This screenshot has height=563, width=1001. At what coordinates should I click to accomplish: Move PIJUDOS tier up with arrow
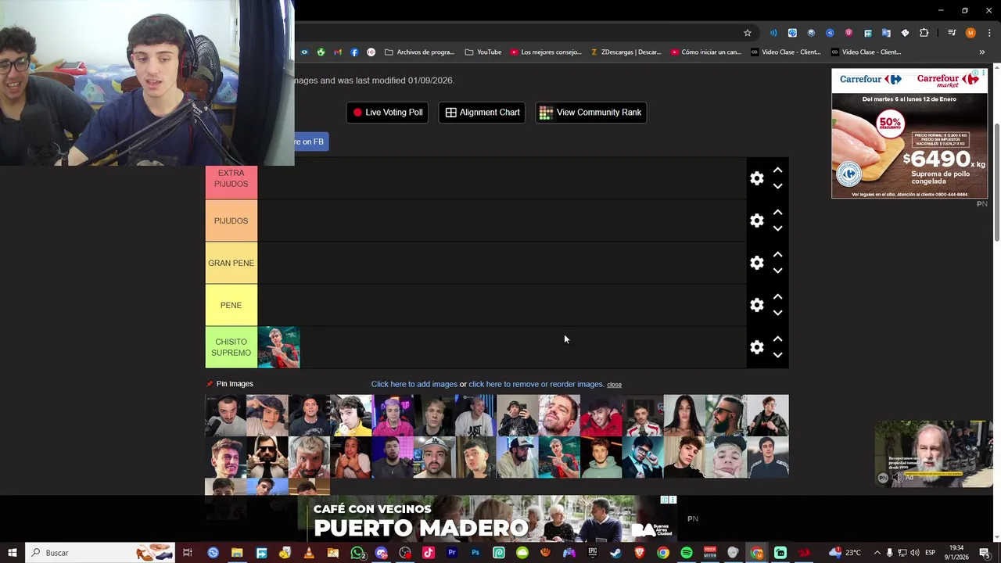coord(777,212)
